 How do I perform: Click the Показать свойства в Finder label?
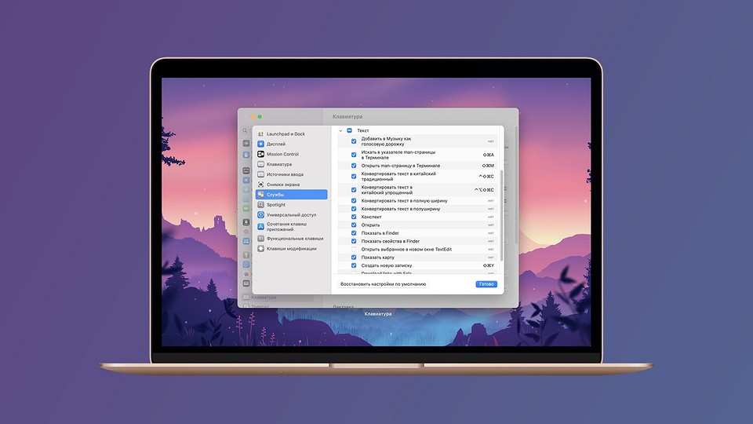(x=391, y=241)
